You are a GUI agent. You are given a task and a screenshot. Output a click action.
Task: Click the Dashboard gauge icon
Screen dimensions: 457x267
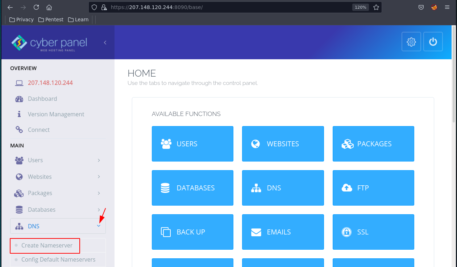tap(19, 99)
